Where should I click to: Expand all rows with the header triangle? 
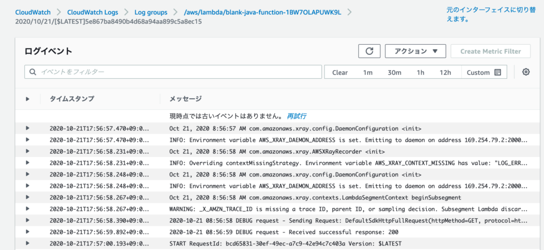[27, 99]
